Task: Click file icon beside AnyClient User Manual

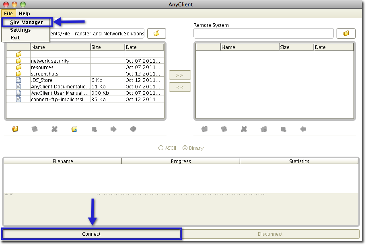Action: click(x=19, y=93)
